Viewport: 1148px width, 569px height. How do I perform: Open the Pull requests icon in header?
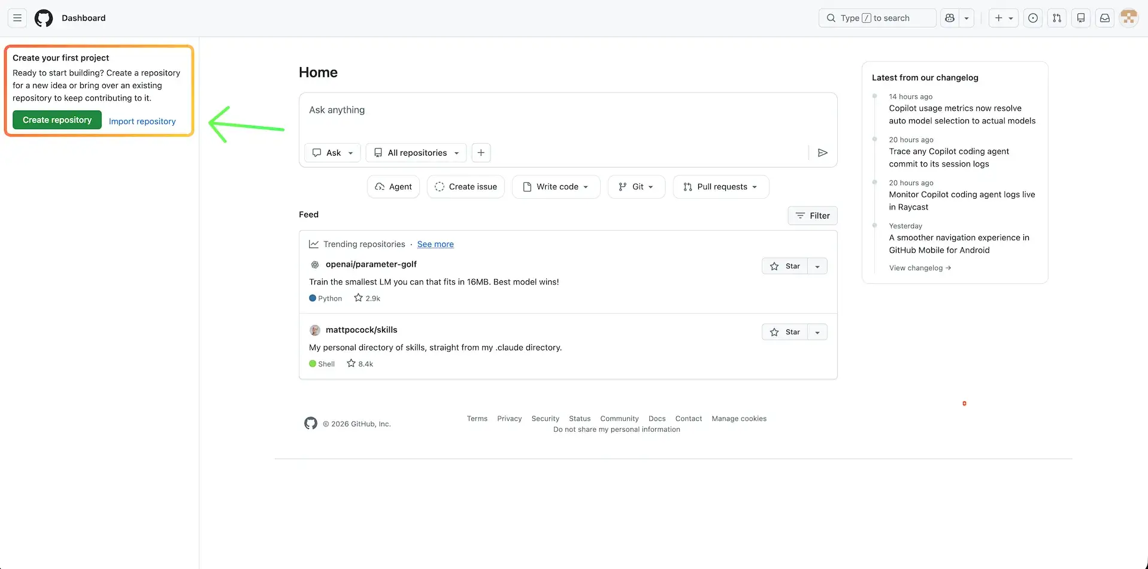coord(1057,18)
